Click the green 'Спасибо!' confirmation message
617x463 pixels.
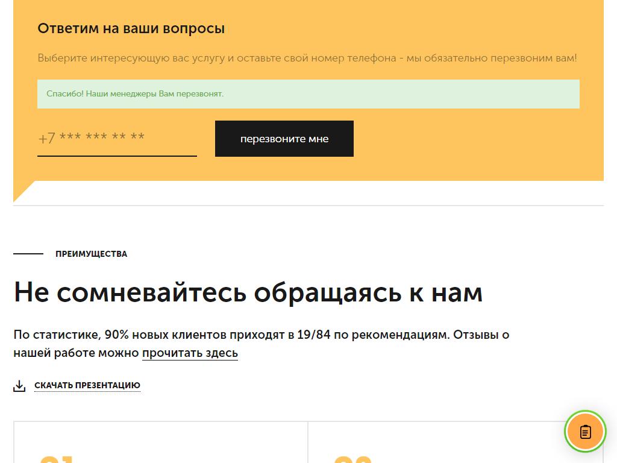[x=308, y=94]
